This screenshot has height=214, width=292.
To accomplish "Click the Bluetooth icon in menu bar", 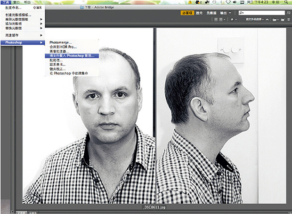I will (221, 2).
